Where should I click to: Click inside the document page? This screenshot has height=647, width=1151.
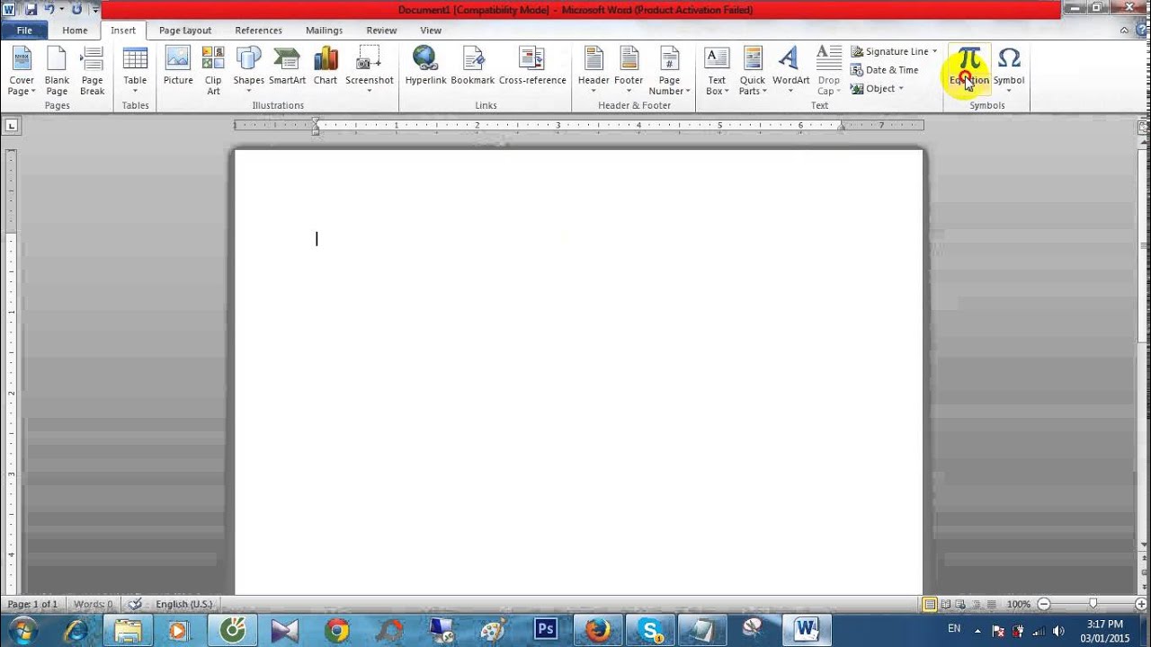[x=578, y=372]
